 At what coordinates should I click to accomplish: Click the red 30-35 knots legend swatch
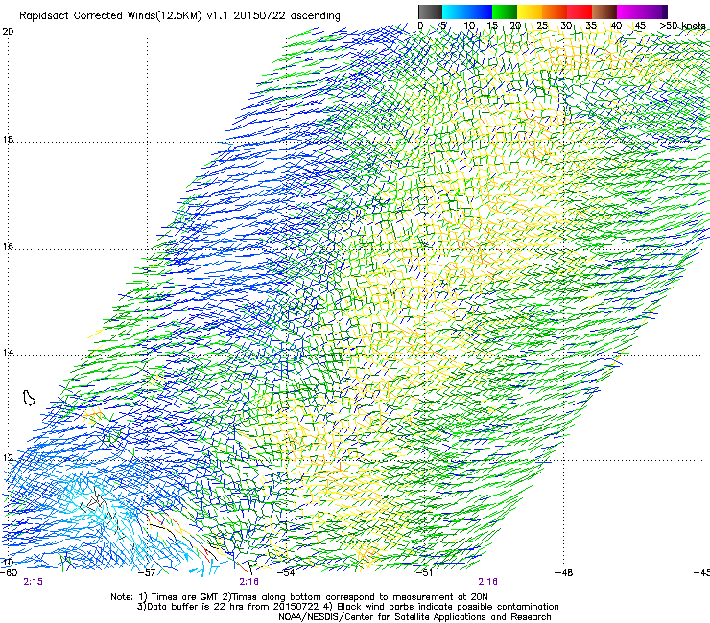coord(580,12)
